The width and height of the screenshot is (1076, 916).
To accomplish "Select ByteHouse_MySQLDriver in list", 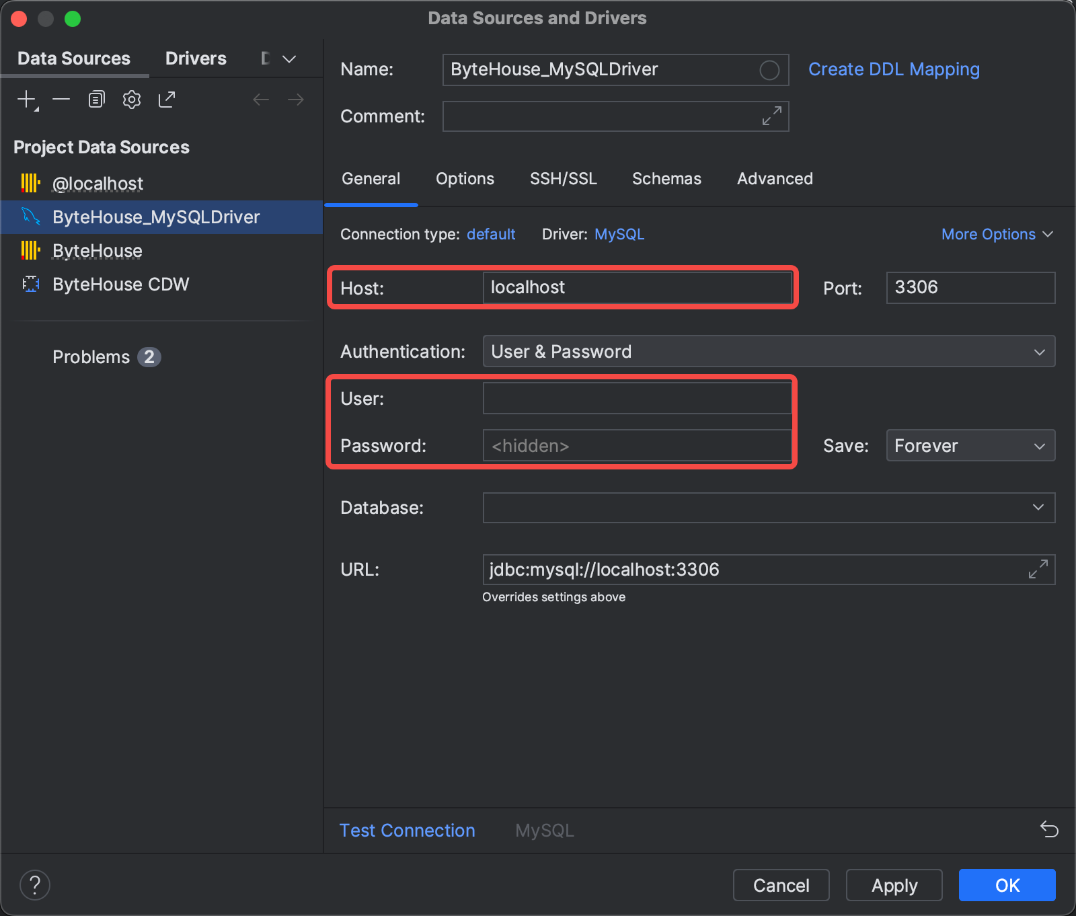I will 161,217.
